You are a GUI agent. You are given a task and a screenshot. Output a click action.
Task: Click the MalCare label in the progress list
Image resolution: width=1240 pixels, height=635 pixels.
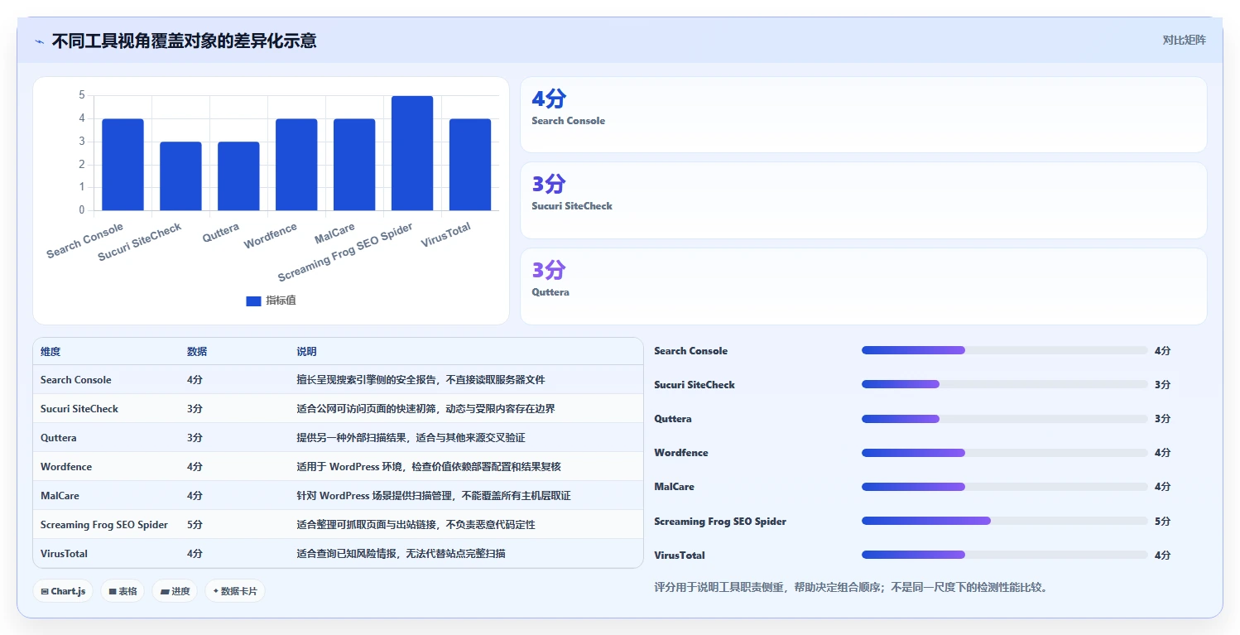tap(675, 487)
